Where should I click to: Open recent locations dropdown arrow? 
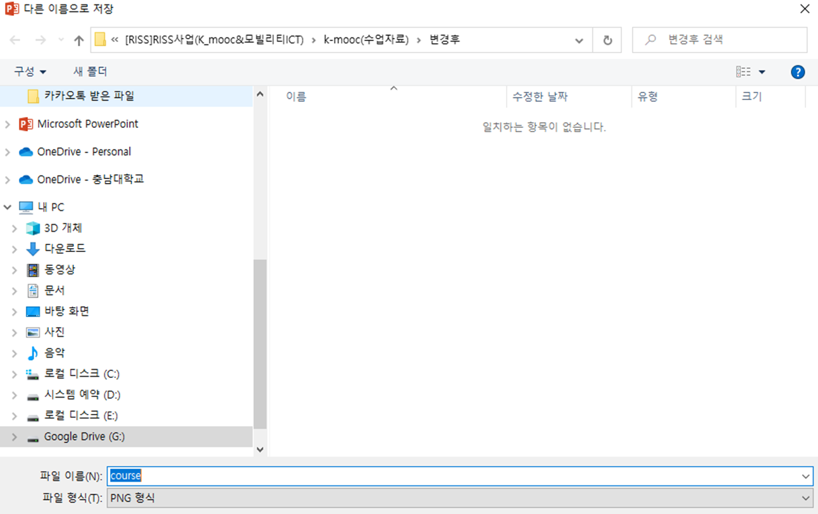[x=61, y=40]
